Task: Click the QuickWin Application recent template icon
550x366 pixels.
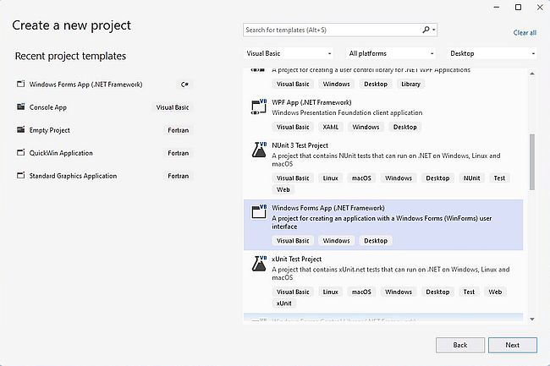Action: click(x=20, y=153)
